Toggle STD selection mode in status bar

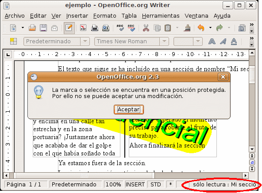coord(156,185)
